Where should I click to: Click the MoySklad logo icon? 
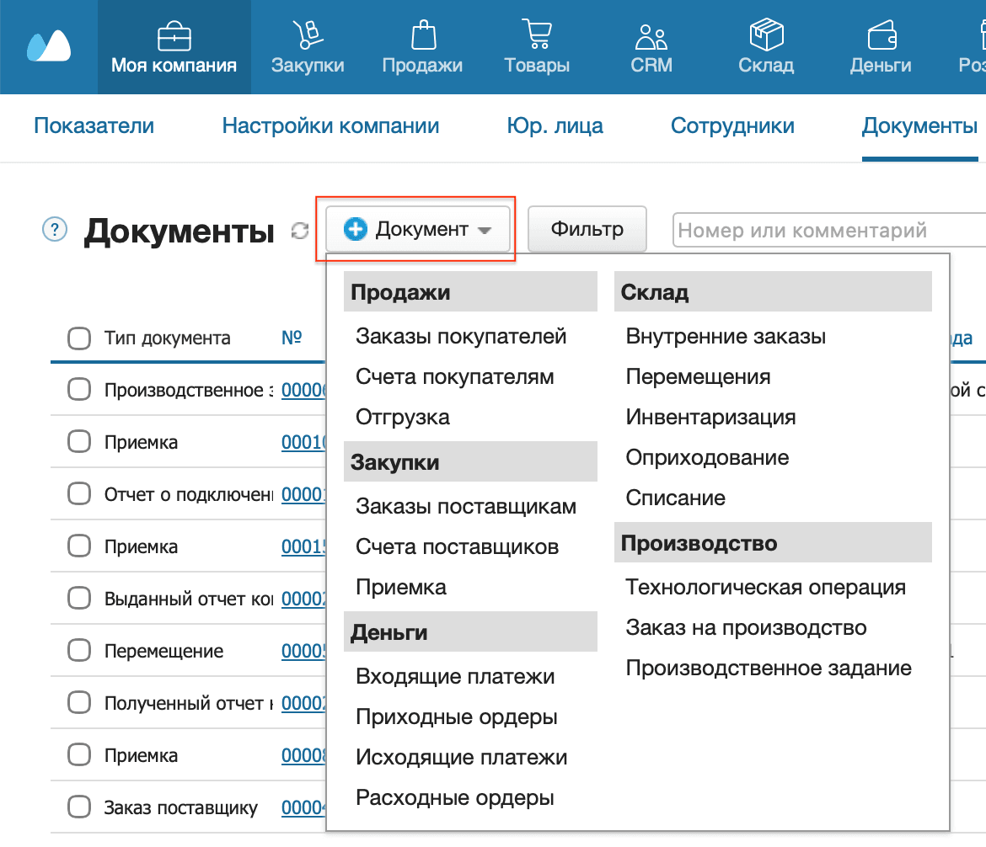tap(48, 45)
